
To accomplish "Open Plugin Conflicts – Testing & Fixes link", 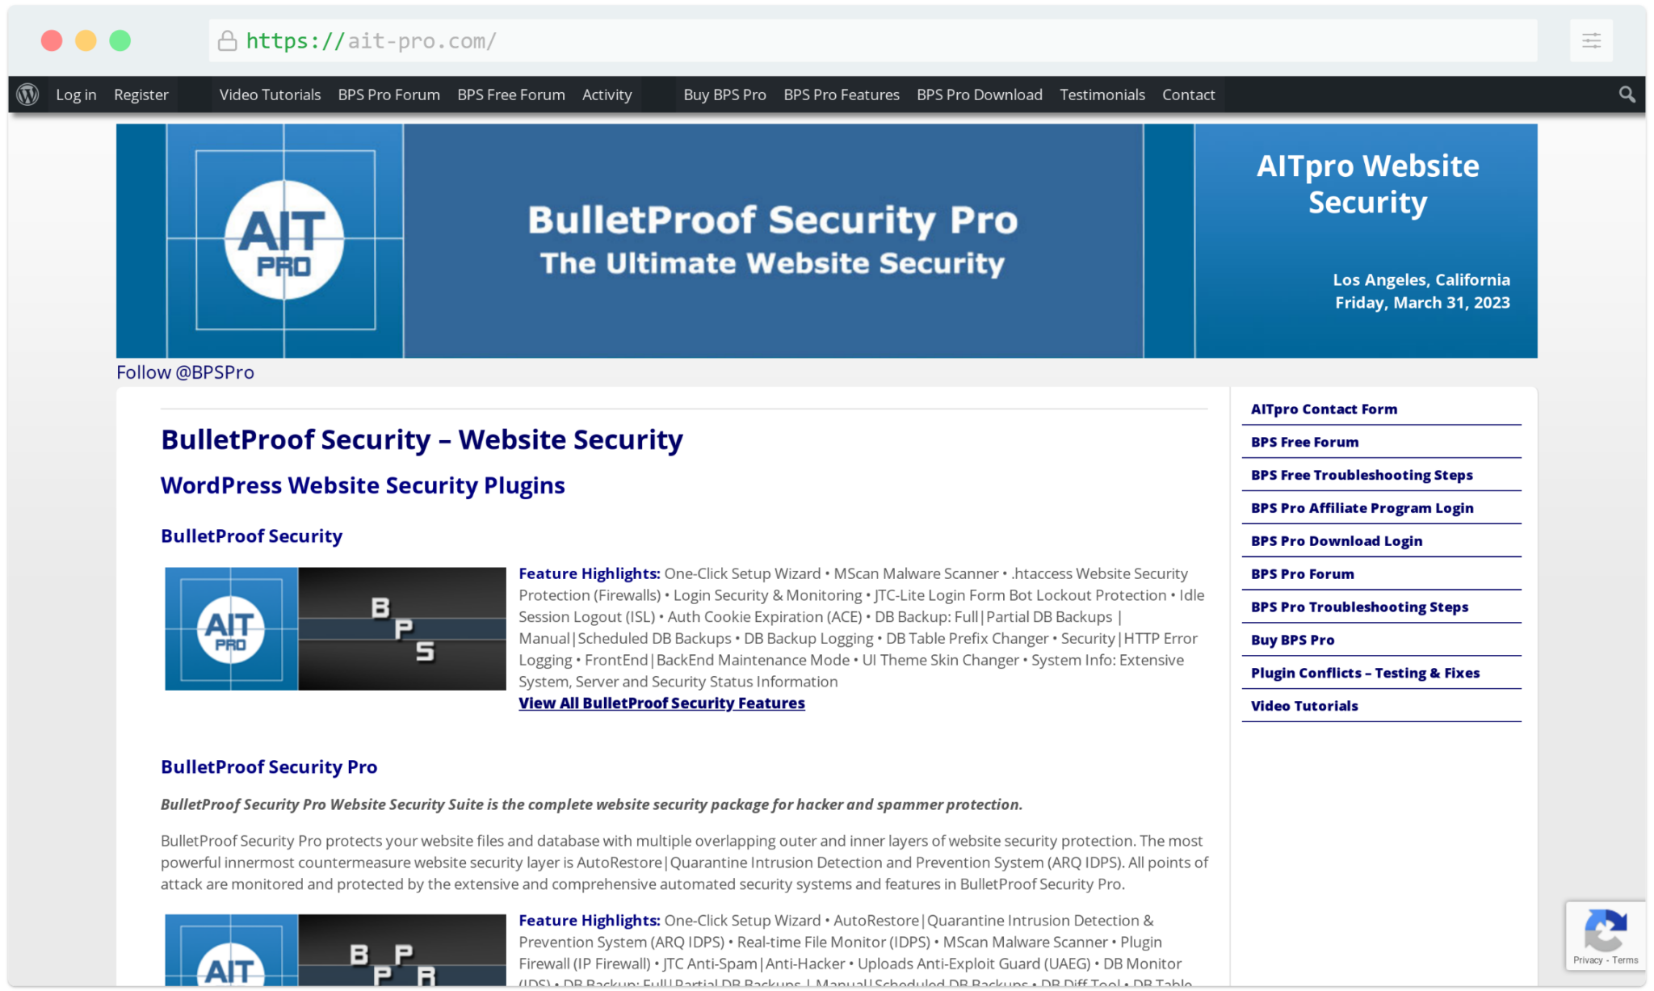I will coord(1365,673).
